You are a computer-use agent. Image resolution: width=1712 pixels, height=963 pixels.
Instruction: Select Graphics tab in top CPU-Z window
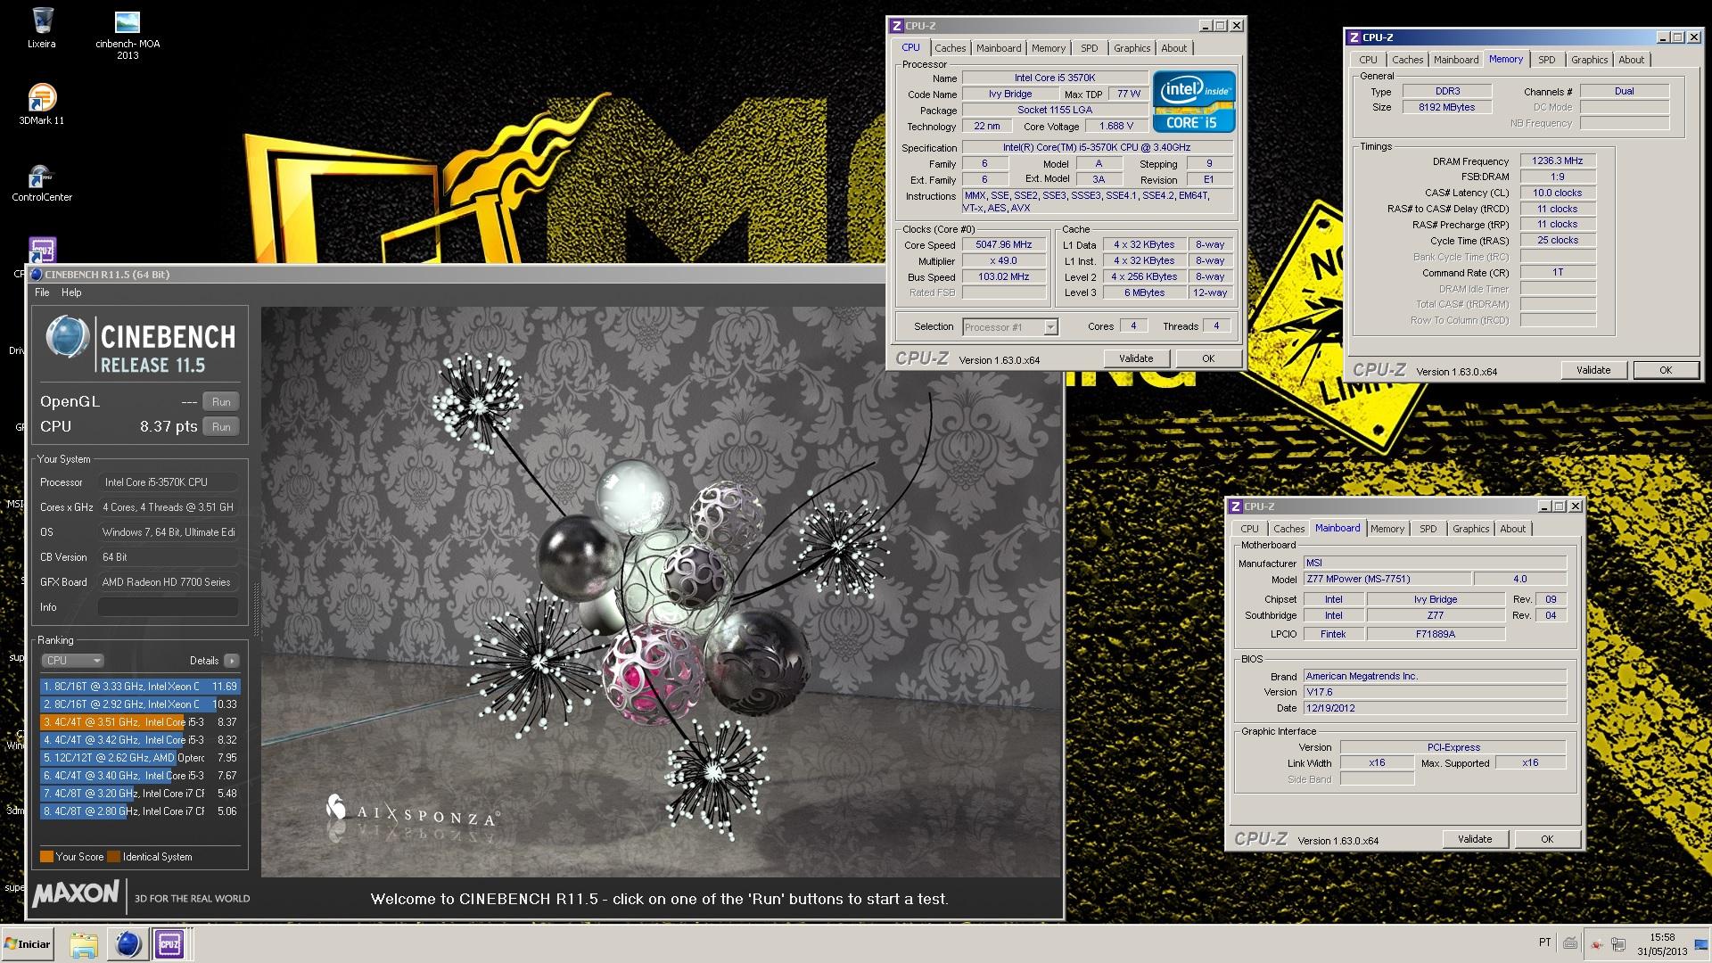pos(1132,48)
